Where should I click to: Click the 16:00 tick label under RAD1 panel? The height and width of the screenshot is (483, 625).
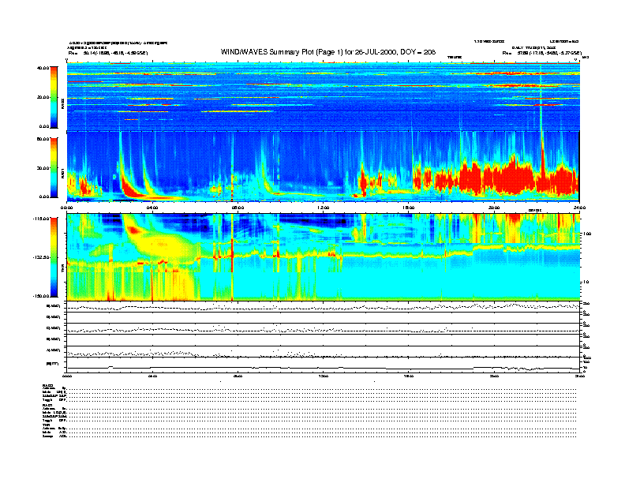coord(409,208)
